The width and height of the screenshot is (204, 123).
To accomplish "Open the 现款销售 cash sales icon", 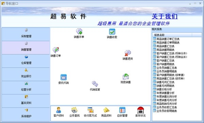I will pos(126,77).
